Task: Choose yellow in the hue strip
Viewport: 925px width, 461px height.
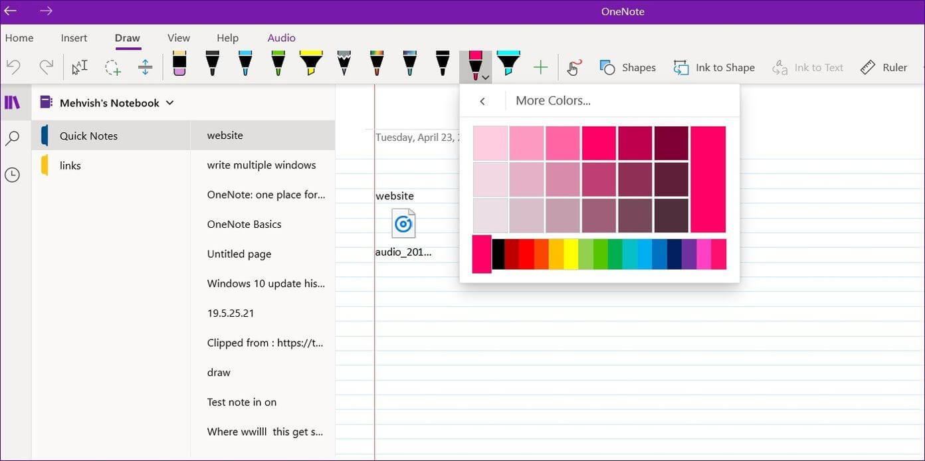Action: (571, 254)
